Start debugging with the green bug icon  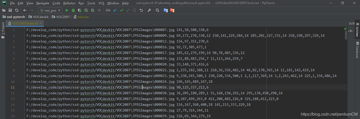[x=73, y=10]
